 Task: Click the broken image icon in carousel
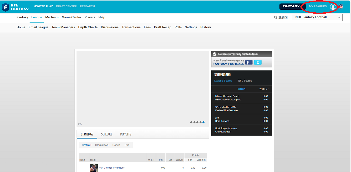click(80, 124)
